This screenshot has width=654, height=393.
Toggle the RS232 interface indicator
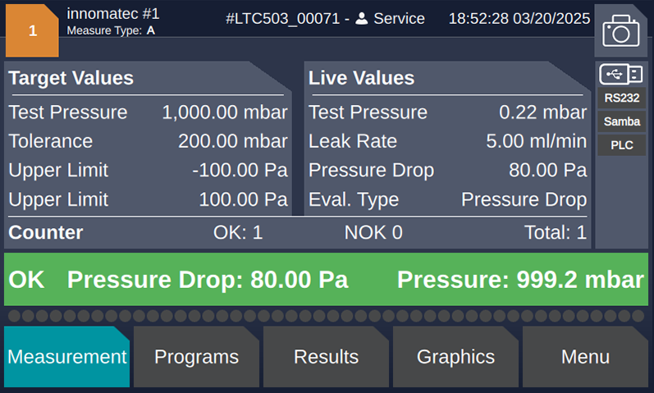point(621,98)
